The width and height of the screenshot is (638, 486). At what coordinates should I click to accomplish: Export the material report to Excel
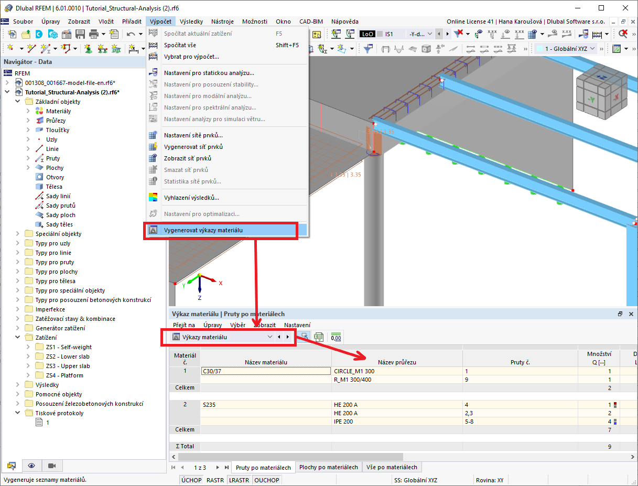(x=318, y=336)
